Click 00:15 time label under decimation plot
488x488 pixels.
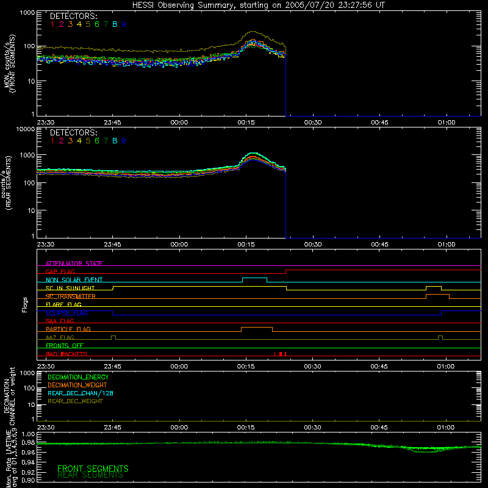click(x=246, y=428)
